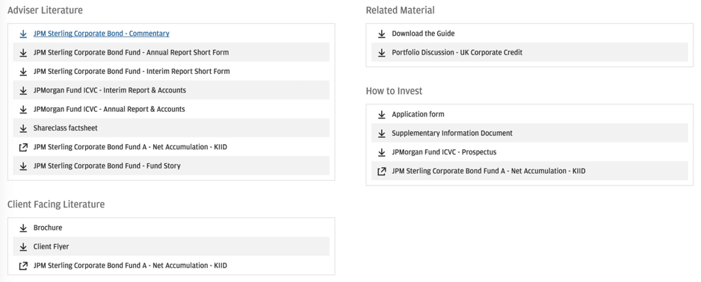Open Interim Report Short Form document
The image size is (701, 282).
click(x=132, y=72)
